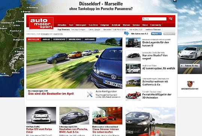The width and height of the screenshot is (202, 136).
Task: Select the BESTSELLER slider tab
Action: pos(33,40)
